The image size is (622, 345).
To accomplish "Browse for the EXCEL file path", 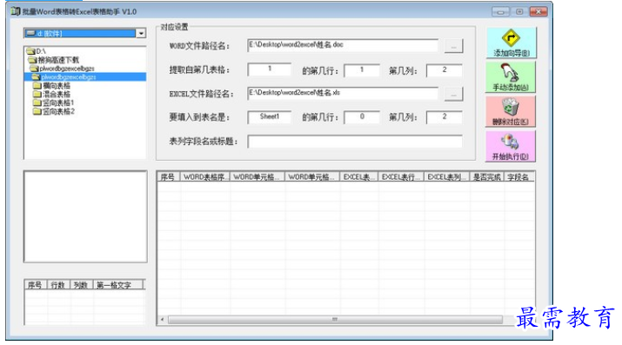I will [453, 94].
